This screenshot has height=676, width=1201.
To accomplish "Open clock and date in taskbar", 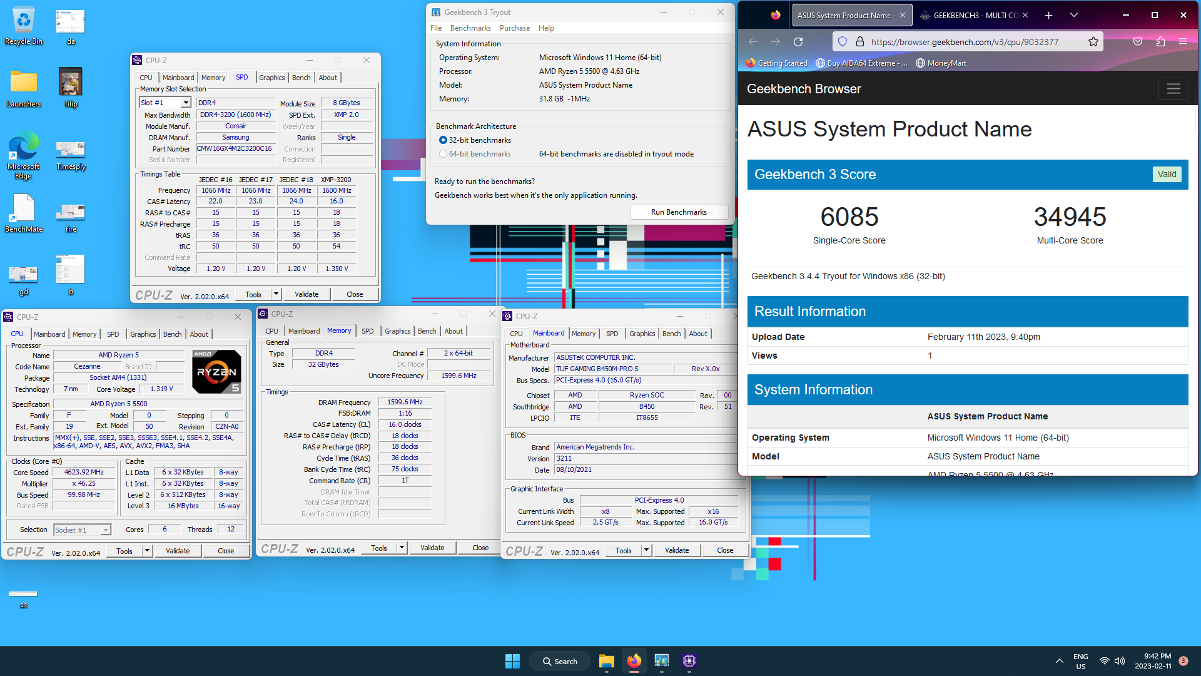I will [1154, 661].
